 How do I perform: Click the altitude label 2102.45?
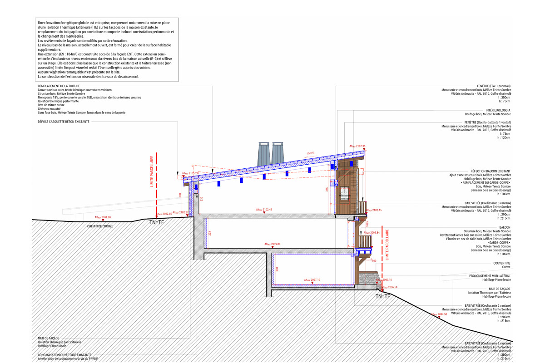pos(374,210)
